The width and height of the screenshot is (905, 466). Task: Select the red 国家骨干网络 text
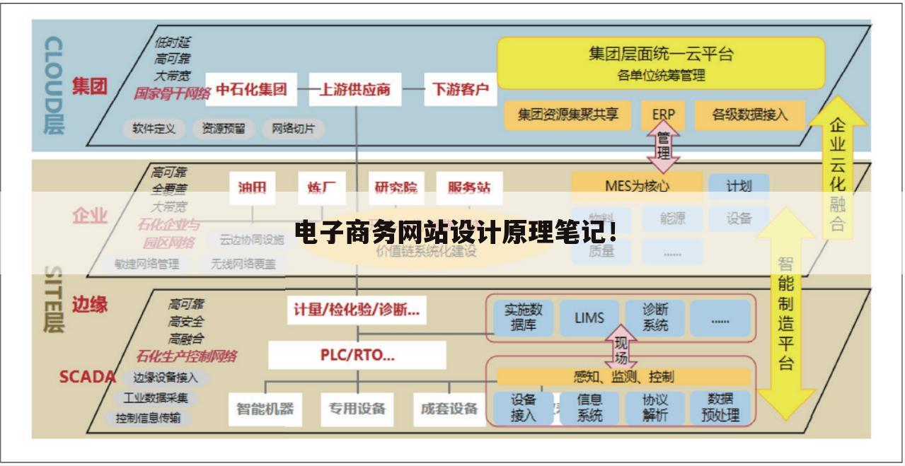173,93
